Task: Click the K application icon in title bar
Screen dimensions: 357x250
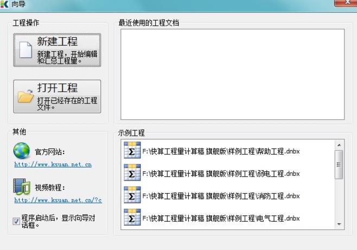Action: pos(5,4)
